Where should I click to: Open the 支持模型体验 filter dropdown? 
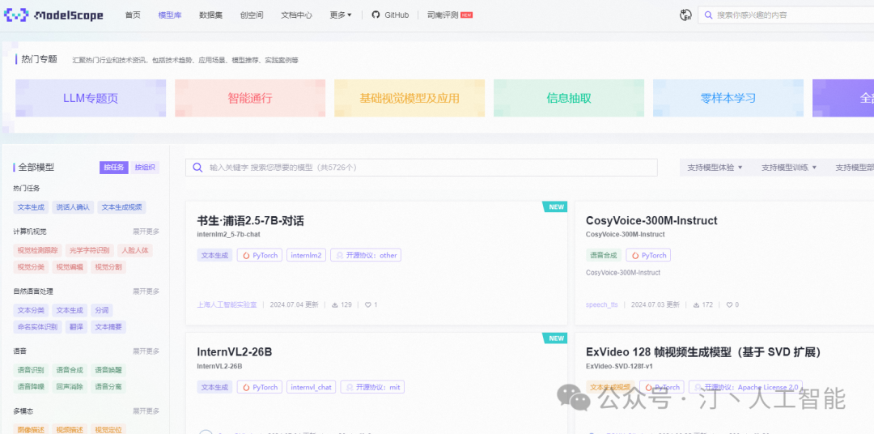click(715, 168)
